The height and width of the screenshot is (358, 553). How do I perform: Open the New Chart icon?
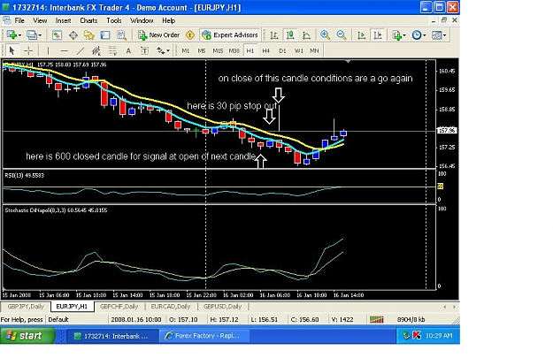point(12,34)
